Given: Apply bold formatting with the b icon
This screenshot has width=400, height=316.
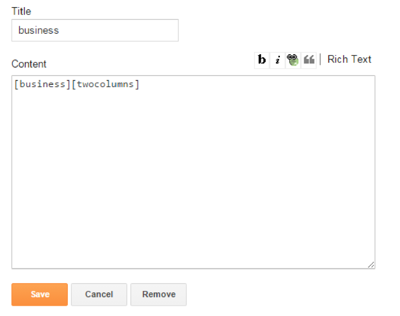Looking at the screenshot, I should 261,60.
